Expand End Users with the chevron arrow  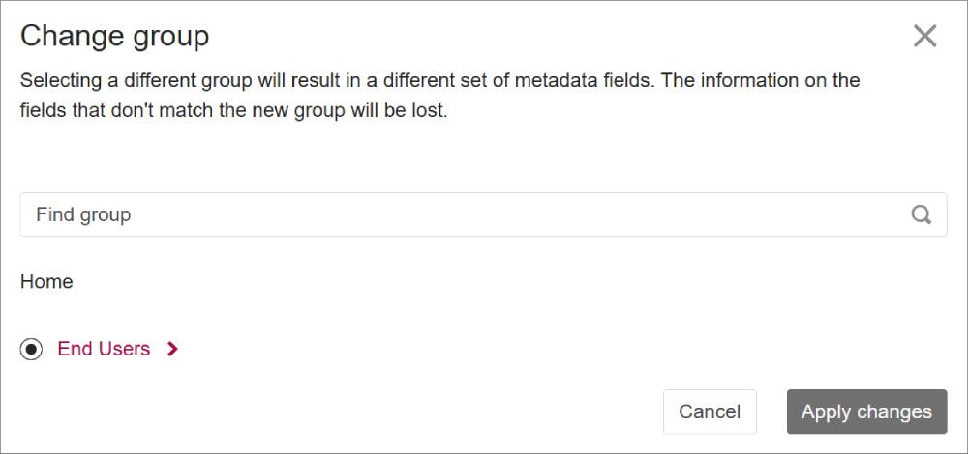point(173,350)
